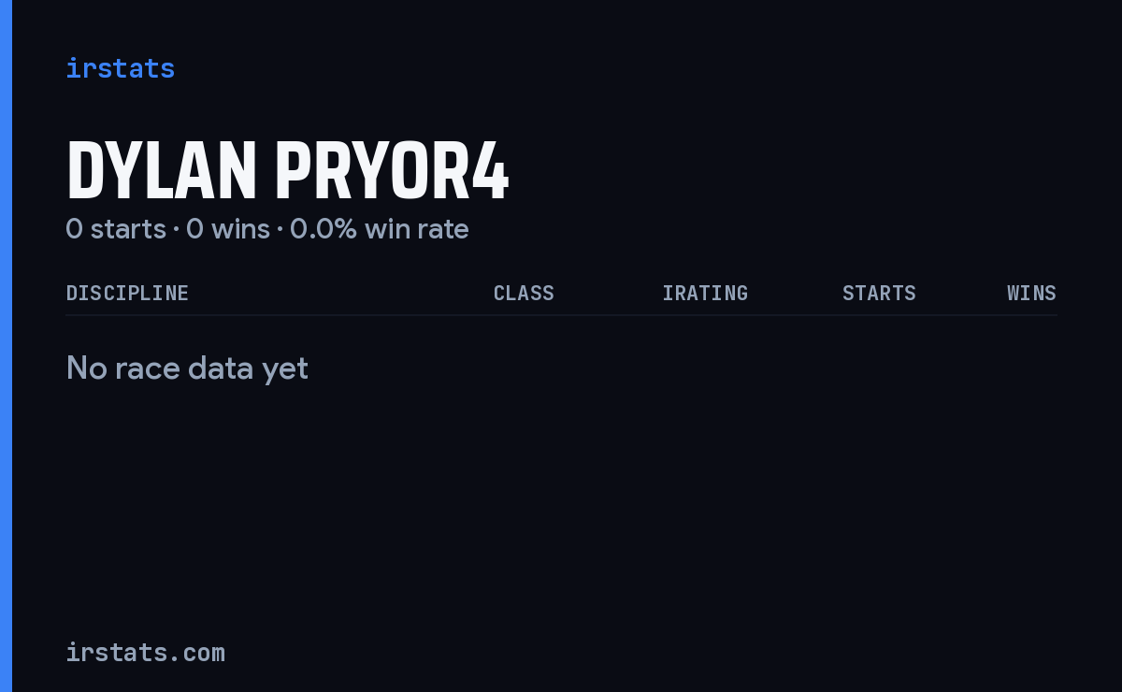Sort by the WINS column header
The height and width of the screenshot is (692, 1122).
[1031, 293]
